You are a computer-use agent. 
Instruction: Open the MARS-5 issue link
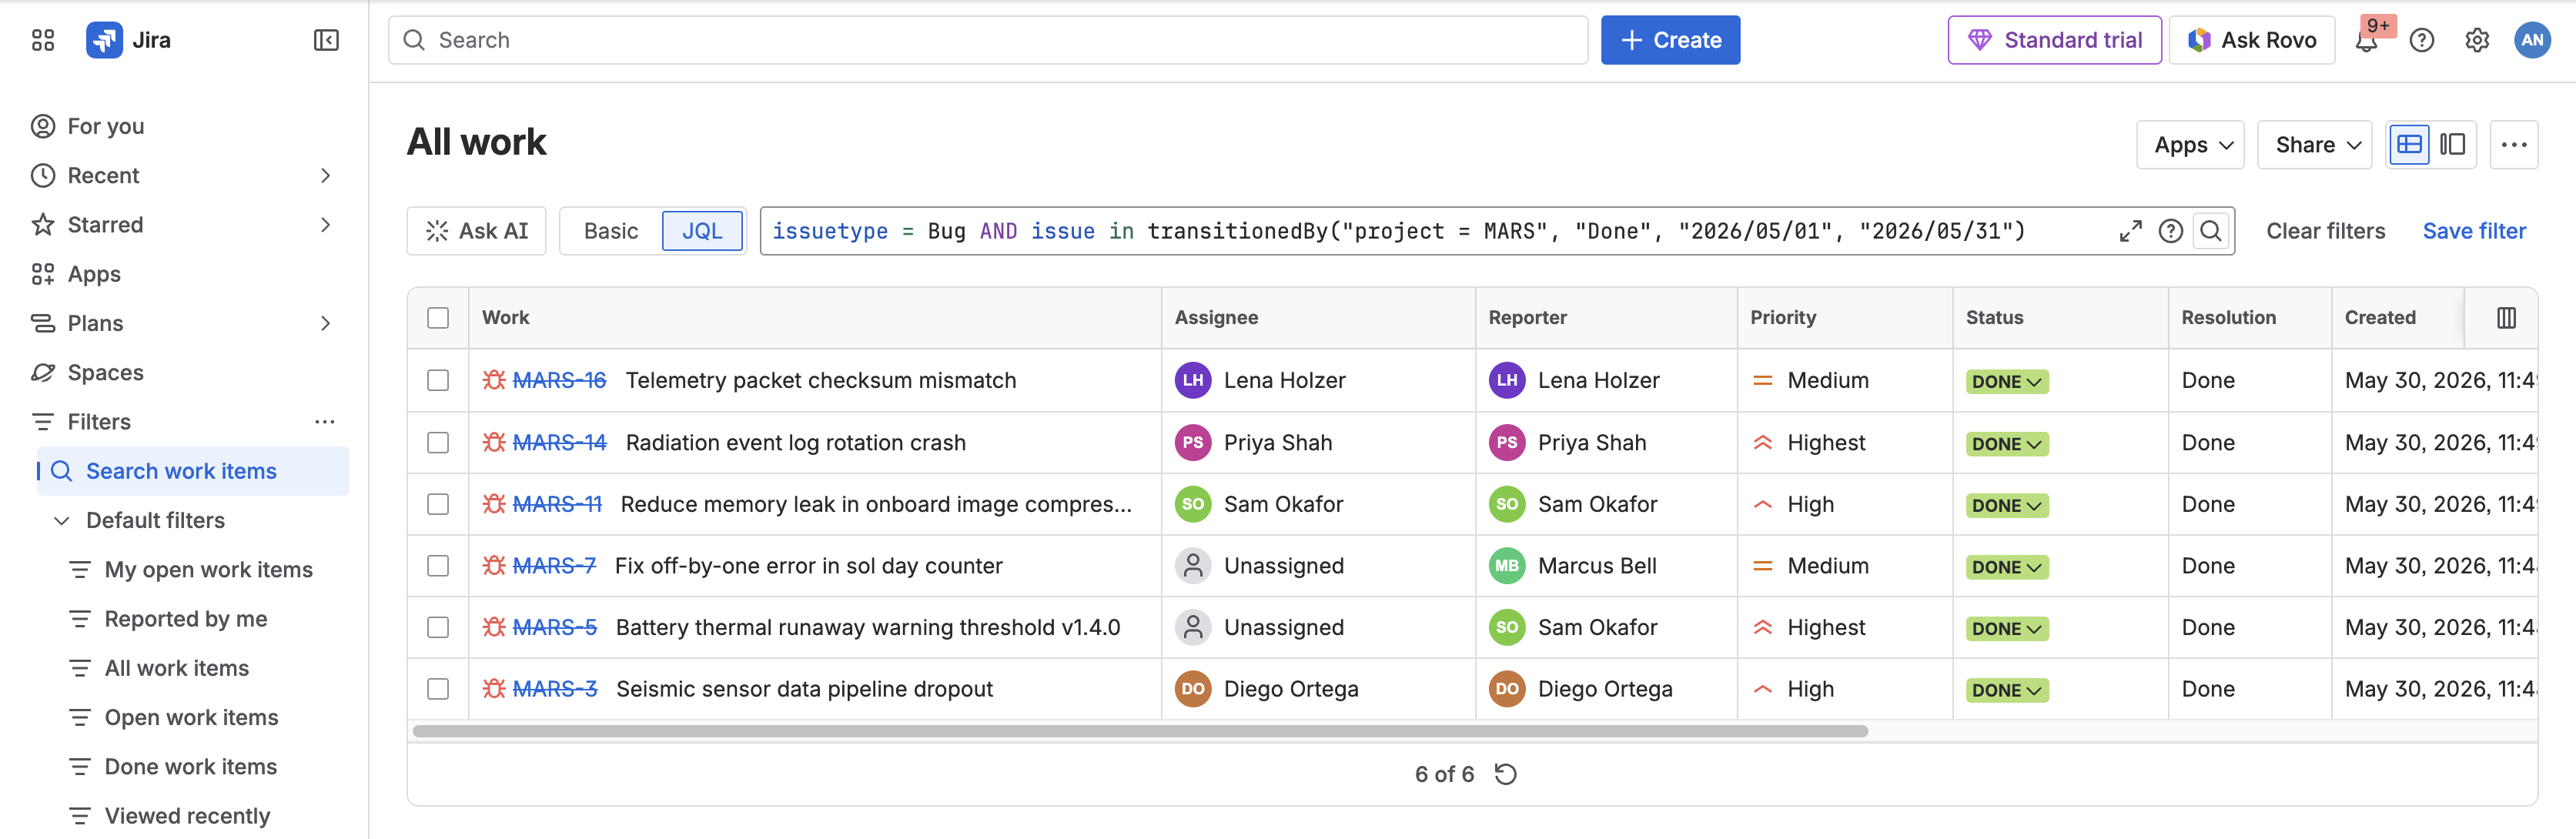click(554, 627)
